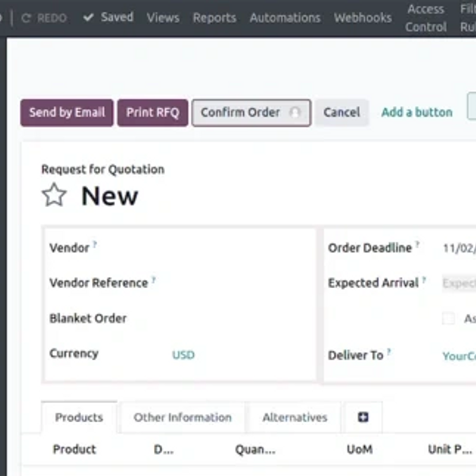Click the Redo arrow icon

26,17
